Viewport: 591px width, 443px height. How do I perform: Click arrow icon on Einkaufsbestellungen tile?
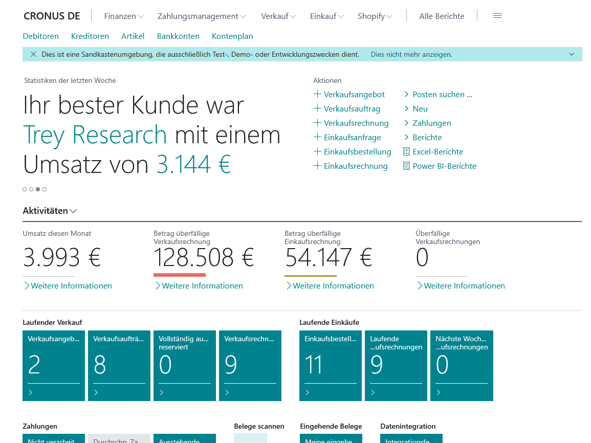[x=308, y=392]
